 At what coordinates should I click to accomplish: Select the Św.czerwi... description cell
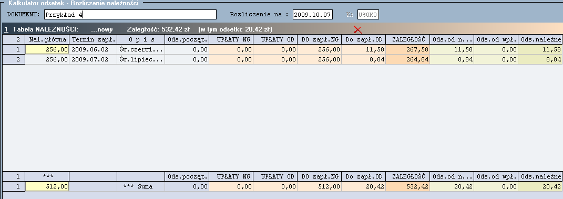(x=141, y=49)
